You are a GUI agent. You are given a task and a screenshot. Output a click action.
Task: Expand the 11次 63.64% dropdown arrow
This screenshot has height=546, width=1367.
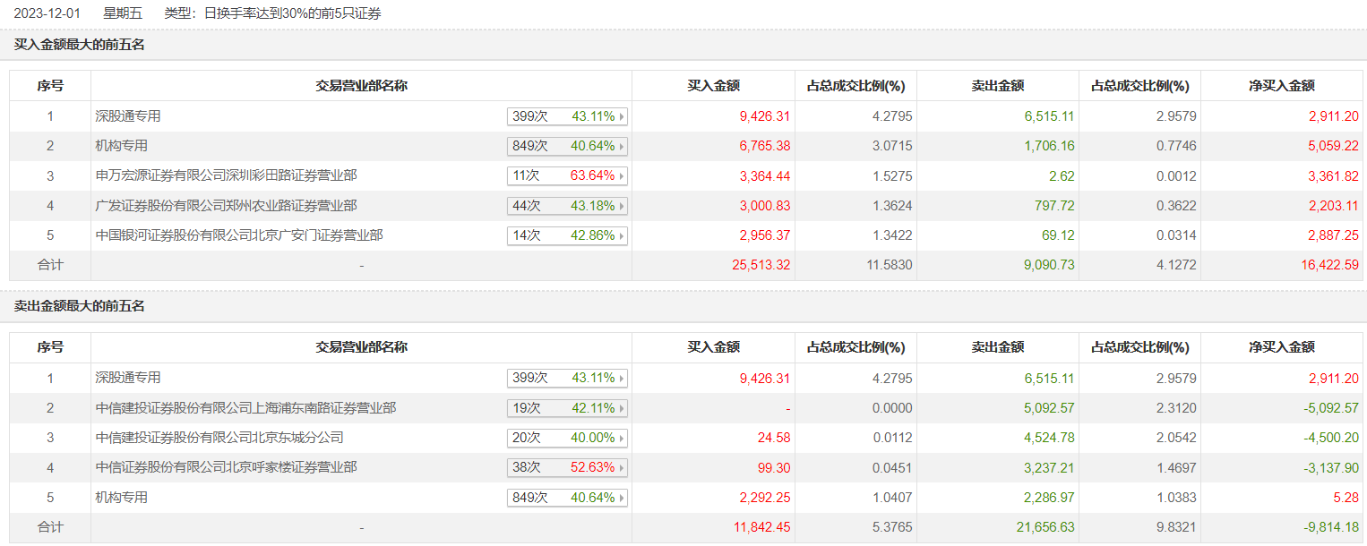click(x=622, y=176)
